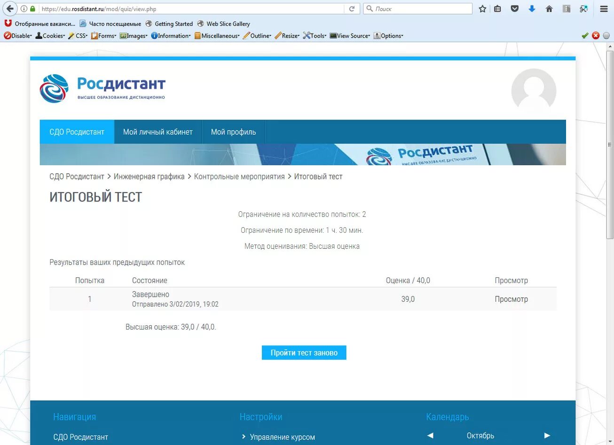
Task: Click the Высшая оценка: 39,0 / 40,0 text
Action: [x=171, y=327]
